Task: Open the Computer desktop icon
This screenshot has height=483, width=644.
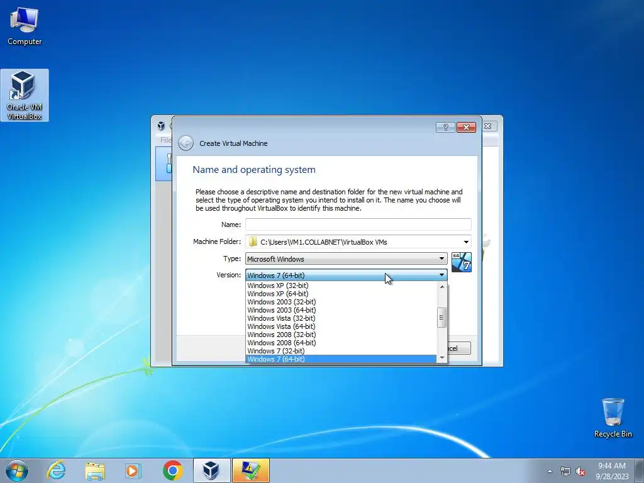Action: pyautogui.click(x=25, y=25)
